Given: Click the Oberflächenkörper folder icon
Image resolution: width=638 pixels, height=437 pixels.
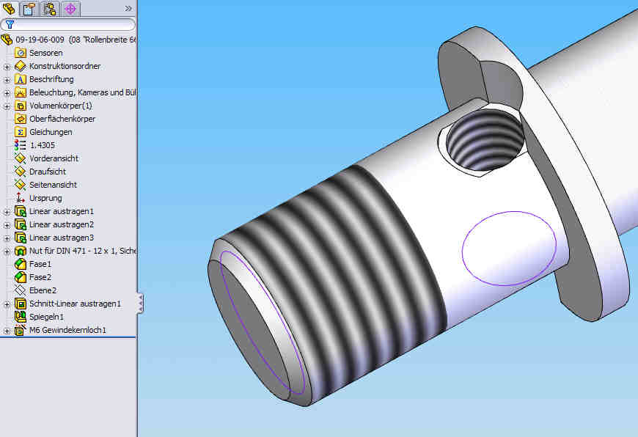Looking at the screenshot, I should [21, 119].
